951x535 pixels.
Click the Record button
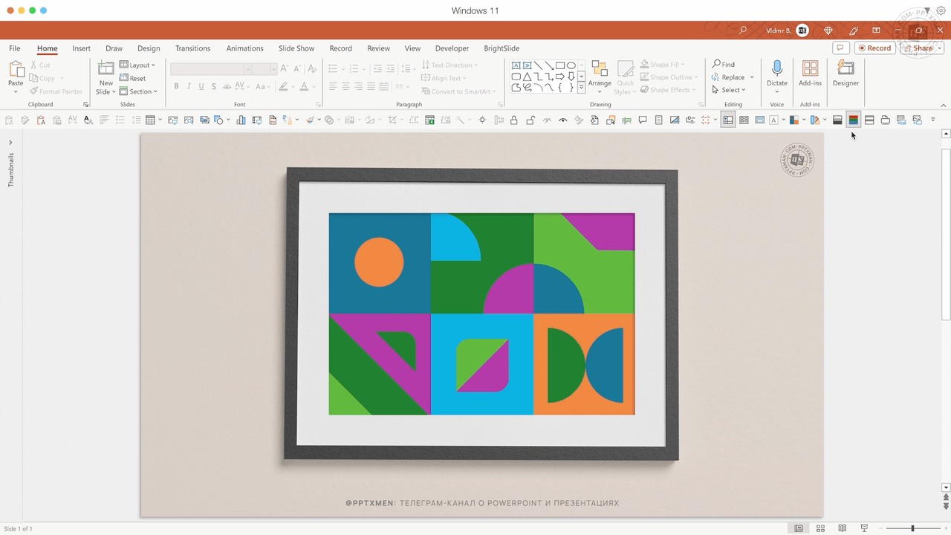pos(874,48)
